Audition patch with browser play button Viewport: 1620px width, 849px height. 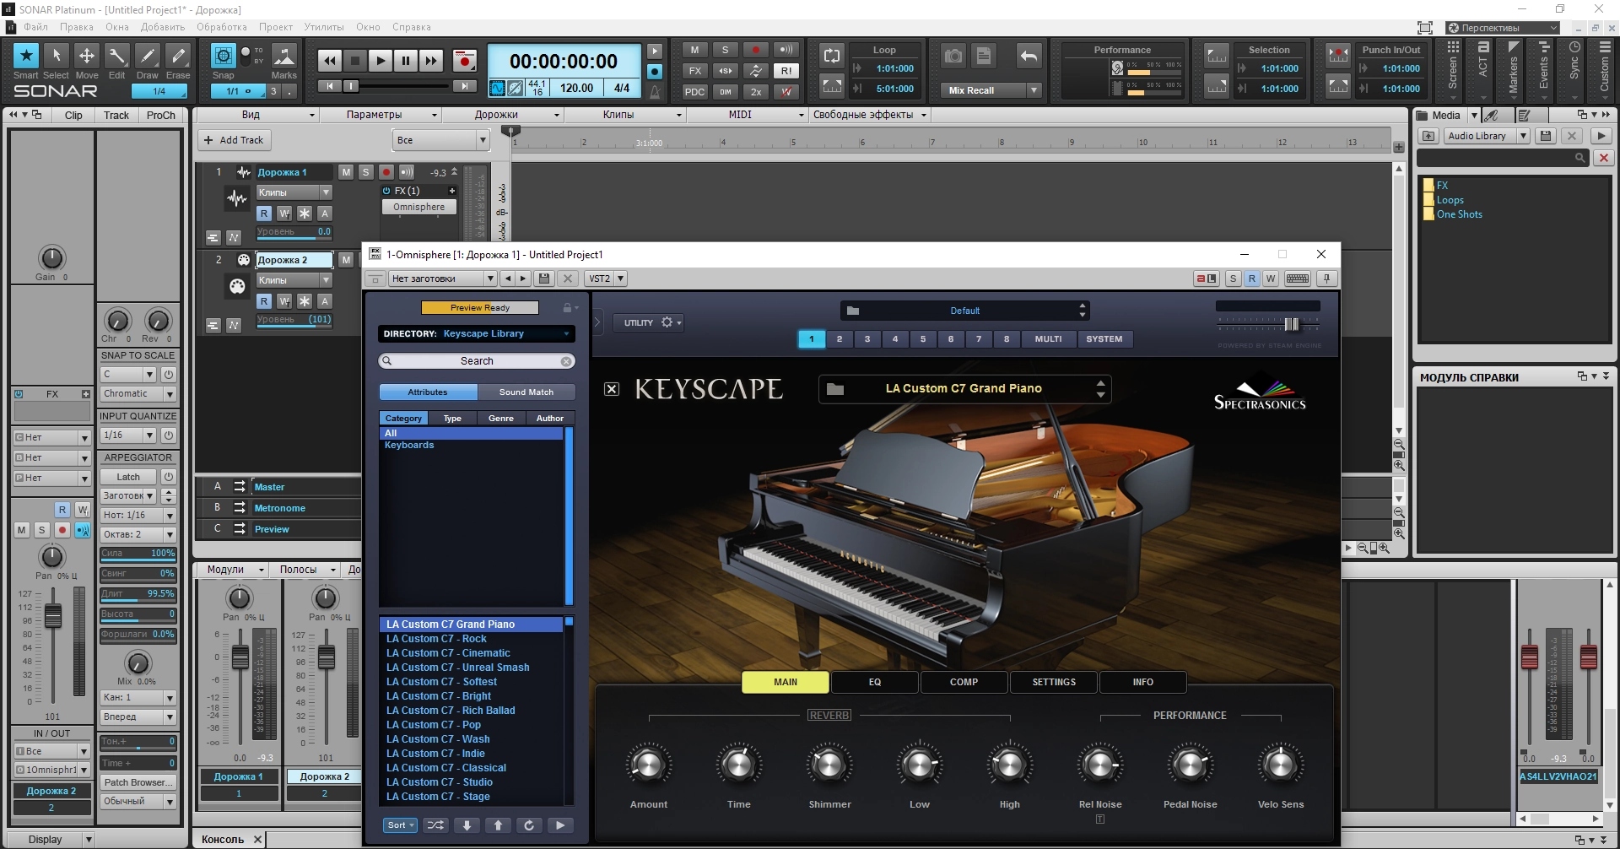tap(560, 825)
